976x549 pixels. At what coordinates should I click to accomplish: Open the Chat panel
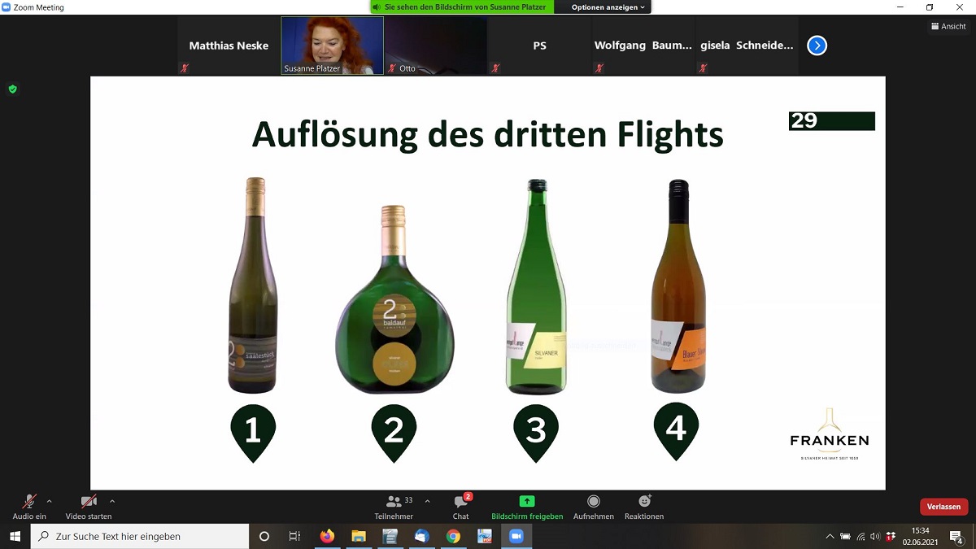pos(461,507)
